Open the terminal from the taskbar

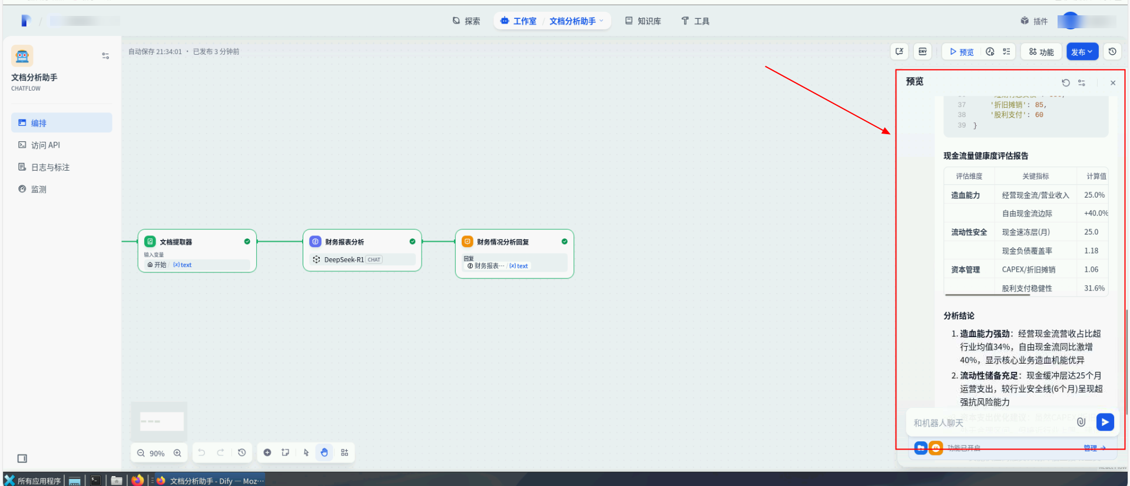[96, 480]
